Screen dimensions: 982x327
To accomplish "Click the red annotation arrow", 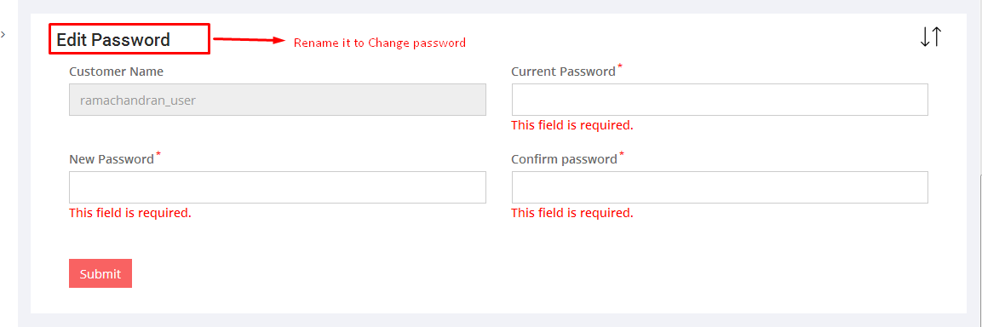I will click(250, 40).
